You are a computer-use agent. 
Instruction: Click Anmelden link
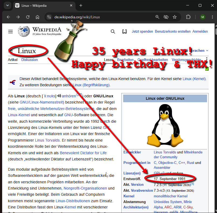[x=200, y=32]
